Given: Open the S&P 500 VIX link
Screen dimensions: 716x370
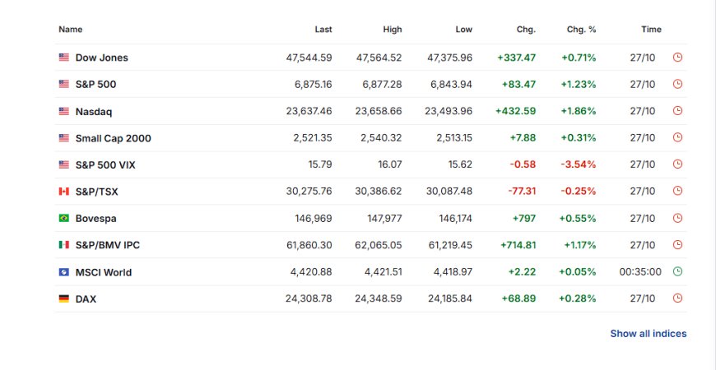Looking at the screenshot, I should pyautogui.click(x=105, y=164).
